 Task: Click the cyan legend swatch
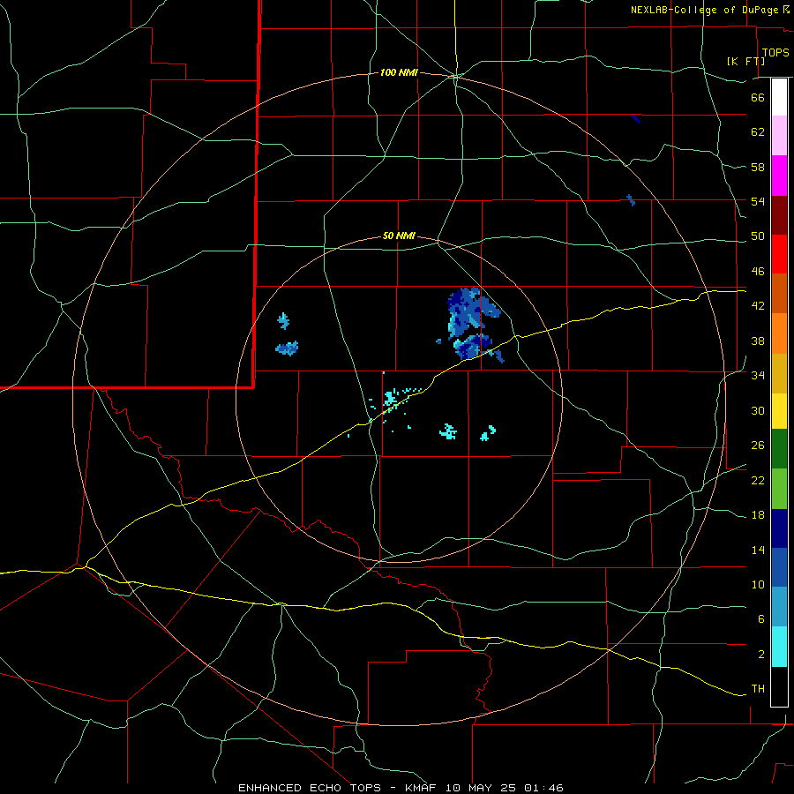tap(779, 647)
